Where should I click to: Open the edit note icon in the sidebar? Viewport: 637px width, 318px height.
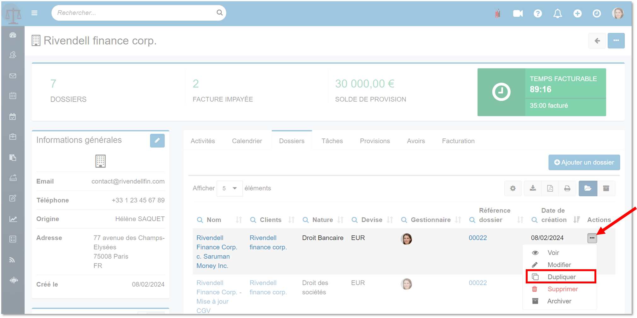tap(13, 198)
